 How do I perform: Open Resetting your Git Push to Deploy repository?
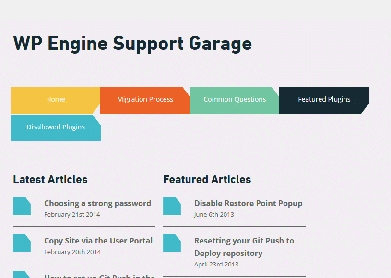[244, 247]
